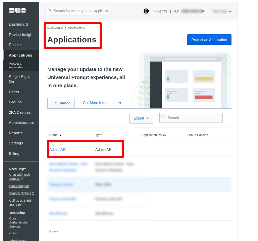Viewport: 258px width, 241px height.
Task: Open Reports in the sidebar
Action: pyautogui.click(x=16, y=133)
